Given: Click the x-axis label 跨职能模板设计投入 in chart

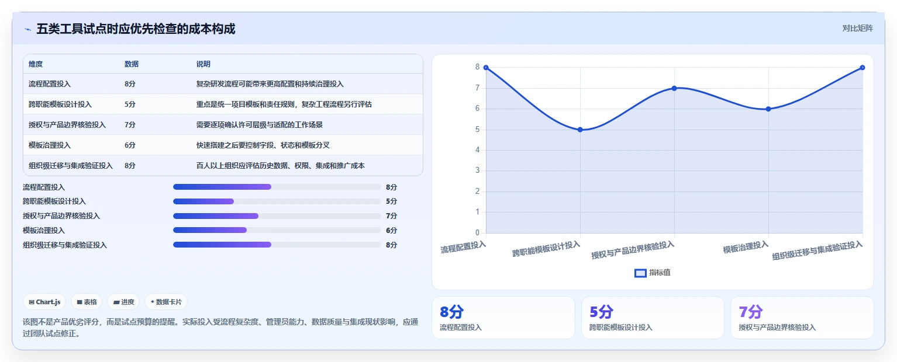Looking at the screenshot, I should point(546,249).
